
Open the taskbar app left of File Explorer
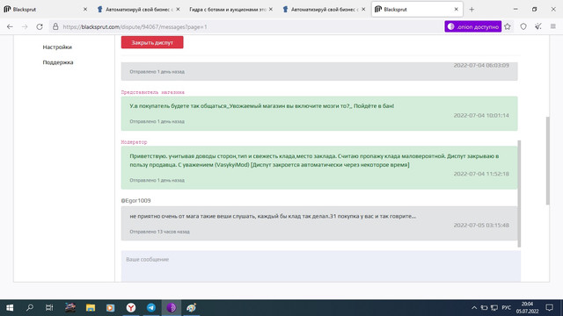pyautogui.click(x=70, y=308)
